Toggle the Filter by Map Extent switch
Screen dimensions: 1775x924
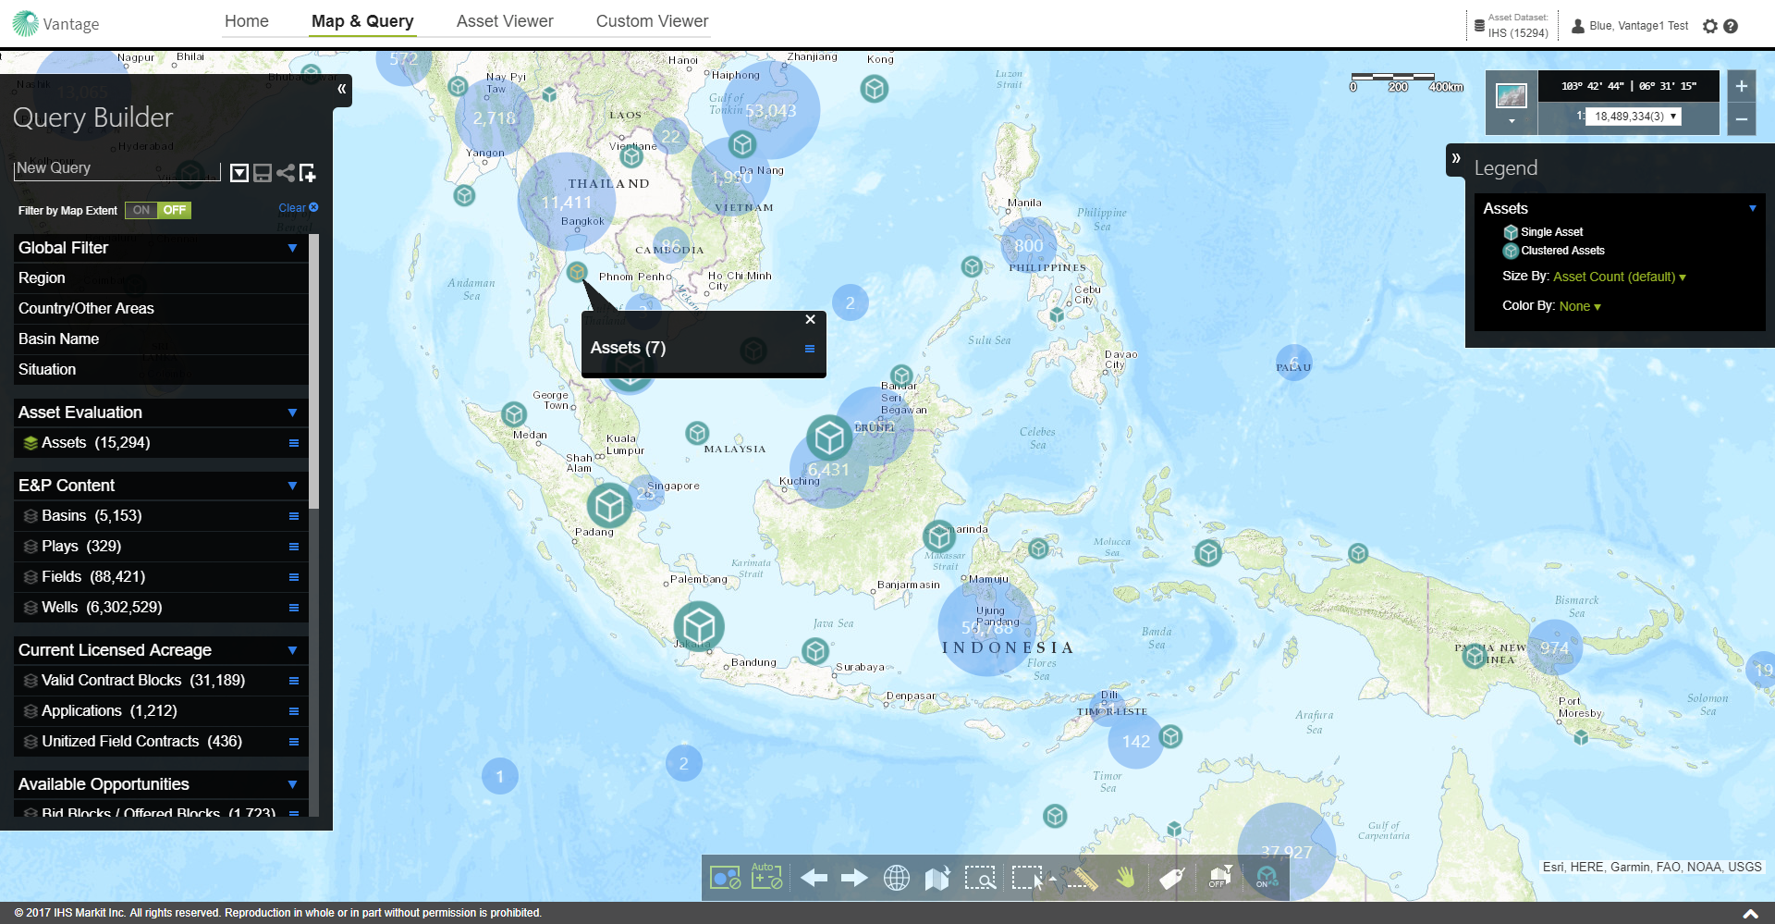(158, 210)
